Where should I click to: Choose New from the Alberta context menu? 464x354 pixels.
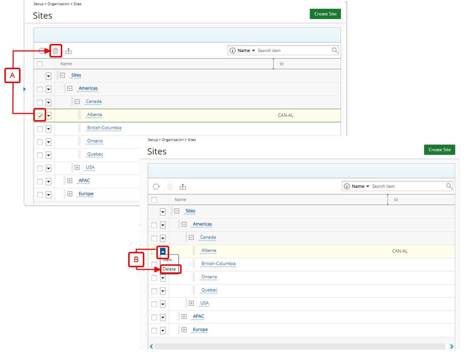pyautogui.click(x=167, y=260)
